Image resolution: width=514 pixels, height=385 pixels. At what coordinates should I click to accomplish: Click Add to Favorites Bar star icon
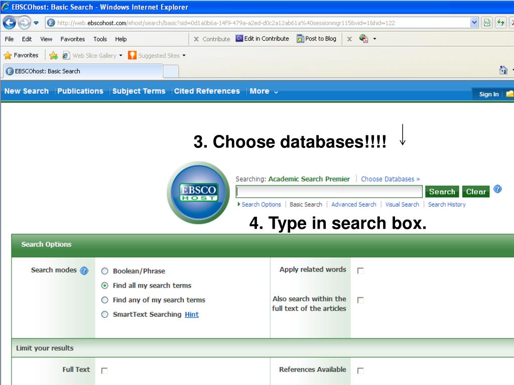53,55
